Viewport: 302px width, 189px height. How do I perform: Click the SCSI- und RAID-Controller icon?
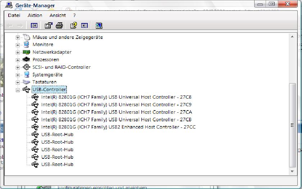[x=27, y=67]
